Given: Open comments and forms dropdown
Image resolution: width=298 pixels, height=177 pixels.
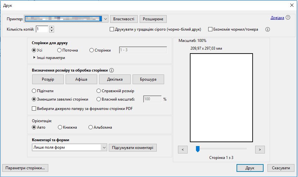Looking at the screenshot, I should pos(104,147).
